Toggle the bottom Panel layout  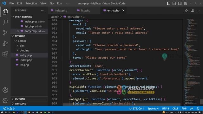174,3
